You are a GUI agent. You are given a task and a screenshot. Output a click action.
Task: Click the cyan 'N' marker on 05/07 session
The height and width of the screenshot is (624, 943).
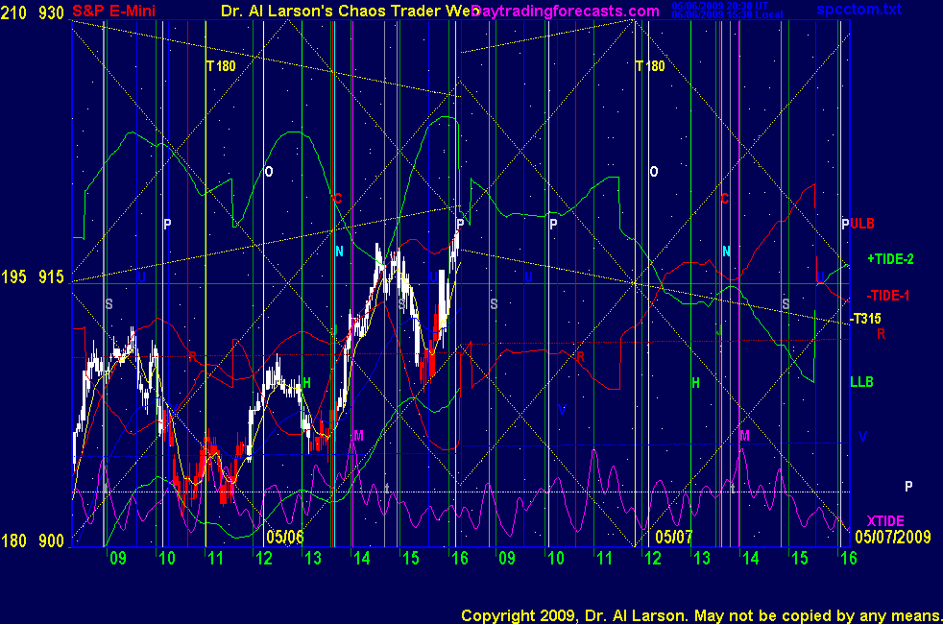coord(726,252)
